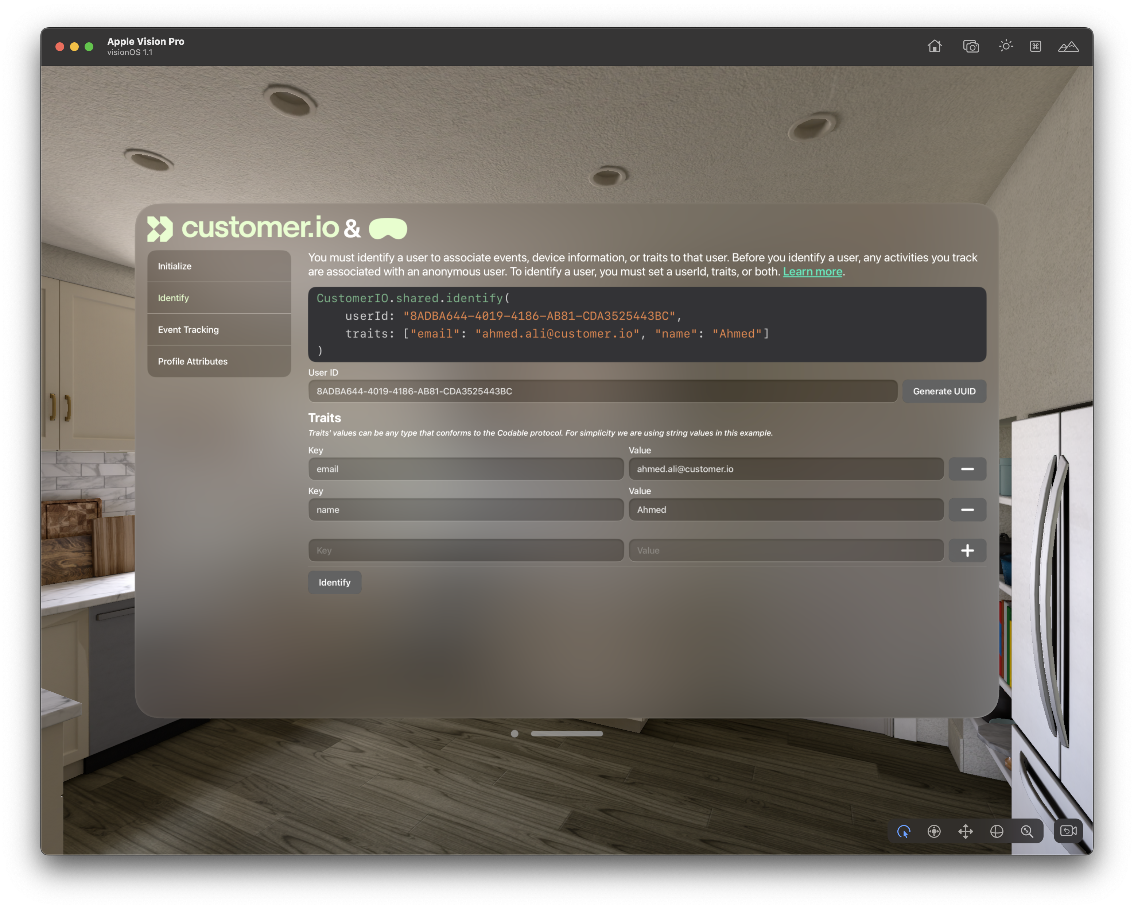Select the Profile Attributes sidebar item

click(x=193, y=361)
